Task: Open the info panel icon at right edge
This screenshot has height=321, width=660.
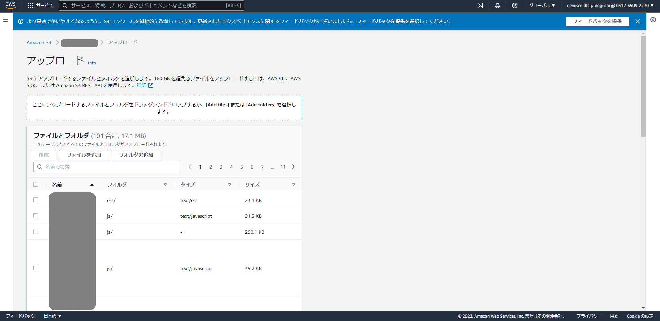Action: click(653, 20)
